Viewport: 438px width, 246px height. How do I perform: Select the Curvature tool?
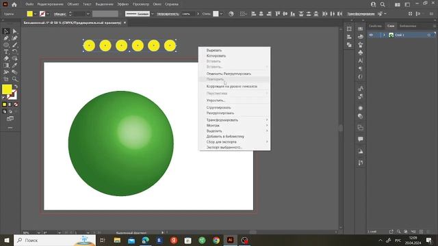point(14,38)
